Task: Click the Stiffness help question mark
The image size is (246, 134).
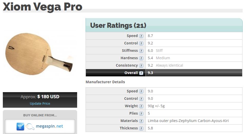Action: [141, 51]
